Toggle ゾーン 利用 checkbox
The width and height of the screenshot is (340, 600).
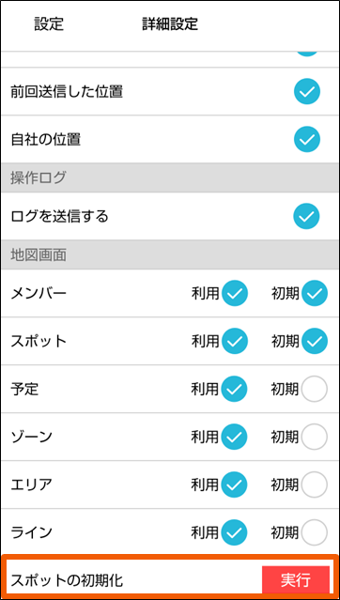(234, 437)
